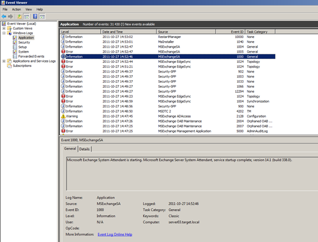Select the MsiInstaller source cell

[166, 42]
